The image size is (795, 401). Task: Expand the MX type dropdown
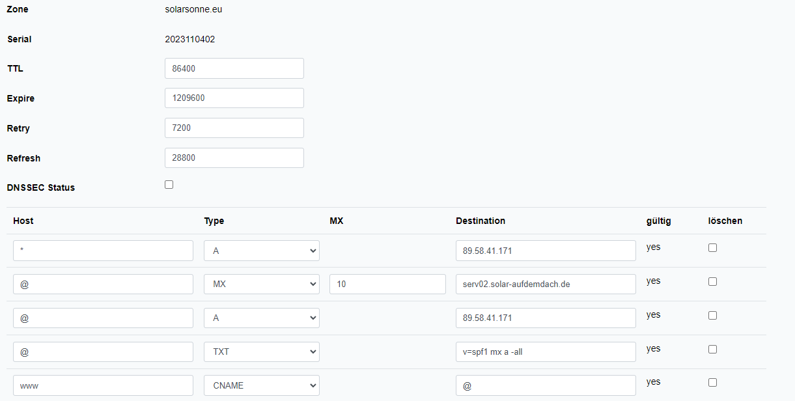pos(261,284)
